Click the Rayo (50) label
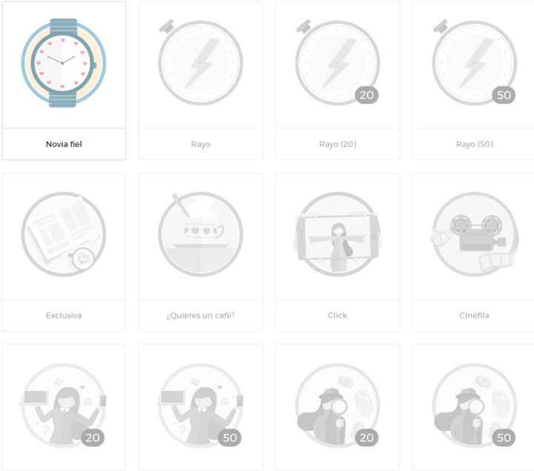The height and width of the screenshot is (471, 534). click(475, 144)
